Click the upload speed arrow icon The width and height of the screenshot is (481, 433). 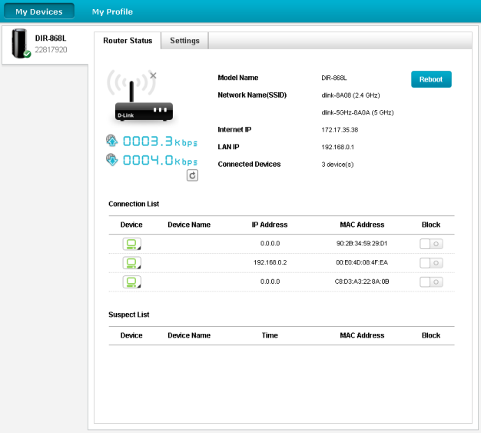click(112, 141)
